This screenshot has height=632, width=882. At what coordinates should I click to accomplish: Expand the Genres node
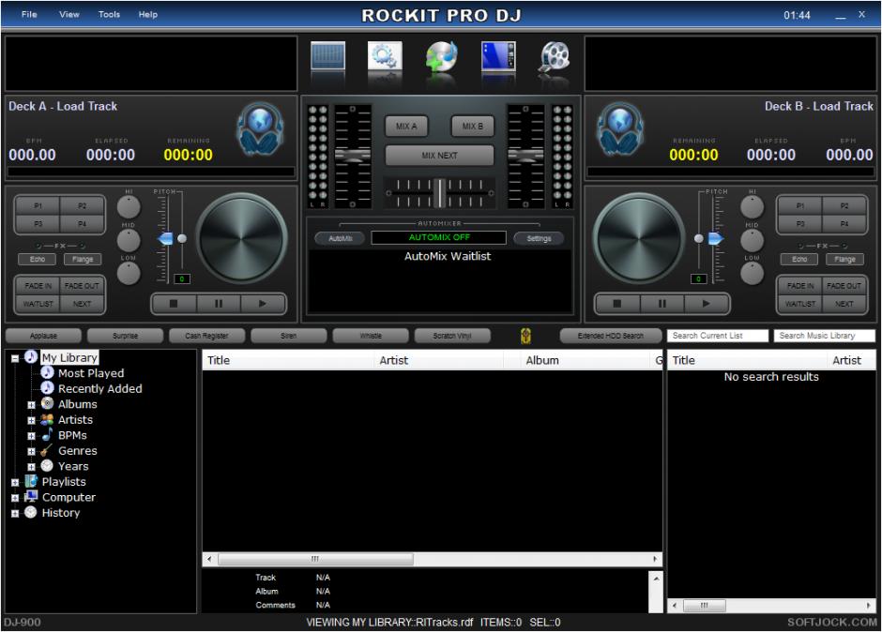tap(32, 452)
